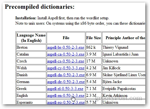Click the 'Welsh' language cell
Screen dimensions: 150x109
click(31, 68)
